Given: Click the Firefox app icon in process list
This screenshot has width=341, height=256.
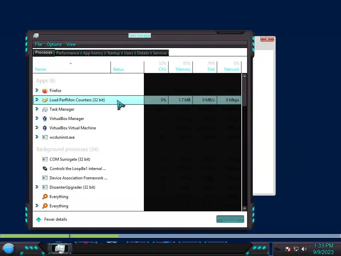Looking at the screenshot, I should (x=45, y=91).
